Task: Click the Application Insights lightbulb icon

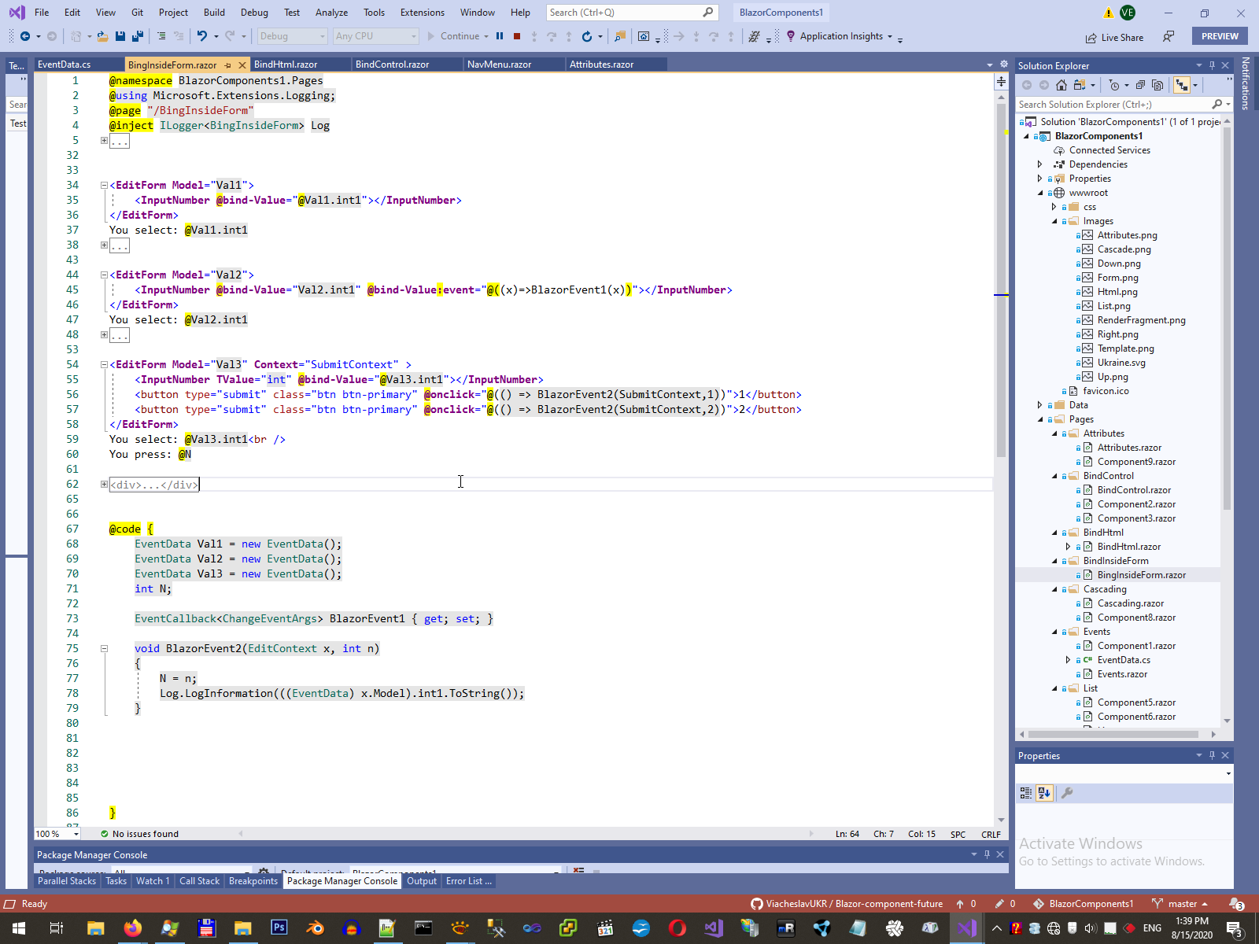Action: tap(791, 36)
